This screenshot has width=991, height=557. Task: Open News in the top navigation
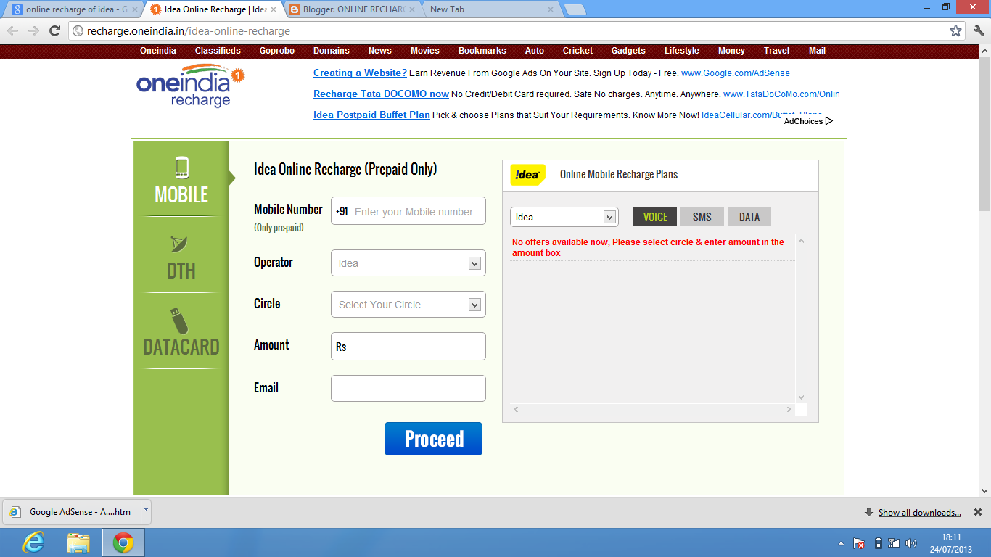[x=380, y=51]
